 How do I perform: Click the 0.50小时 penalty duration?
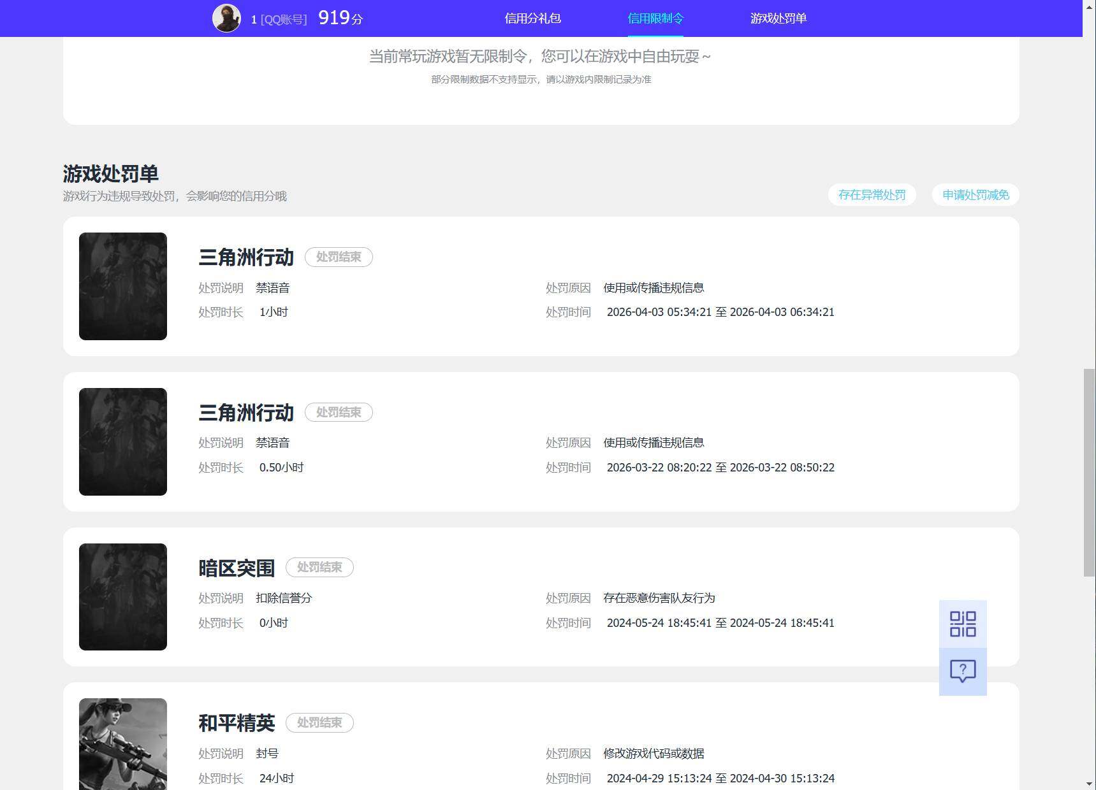[x=281, y=468]
